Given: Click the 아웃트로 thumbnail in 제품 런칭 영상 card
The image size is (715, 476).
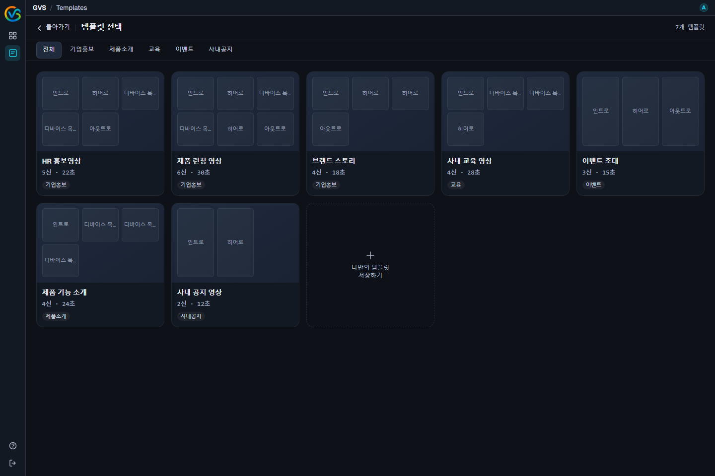Looking at the screenshot, I should click(275, 129).
